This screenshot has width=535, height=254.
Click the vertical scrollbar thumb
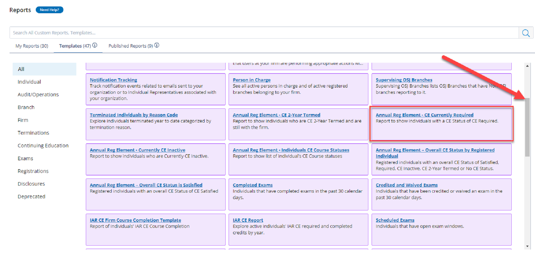pyautogui.click(x=527, y=127)
